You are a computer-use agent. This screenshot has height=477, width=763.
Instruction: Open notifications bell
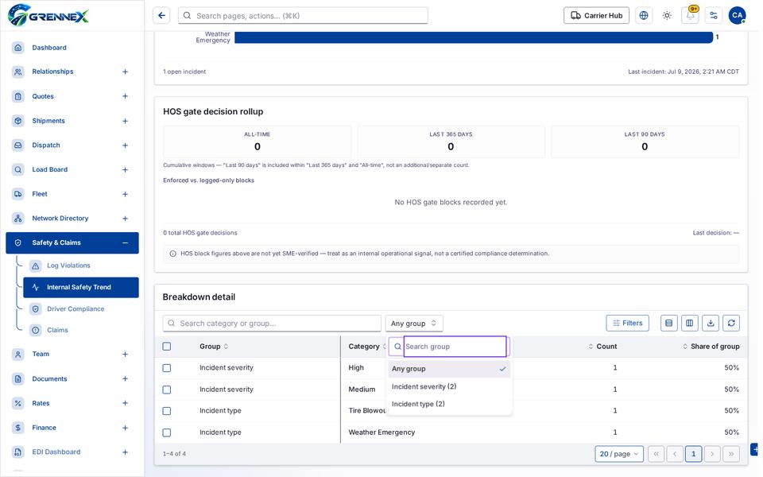(690, 16)
